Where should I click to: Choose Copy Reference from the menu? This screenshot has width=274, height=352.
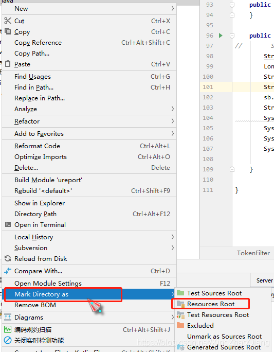click(89, 42)
